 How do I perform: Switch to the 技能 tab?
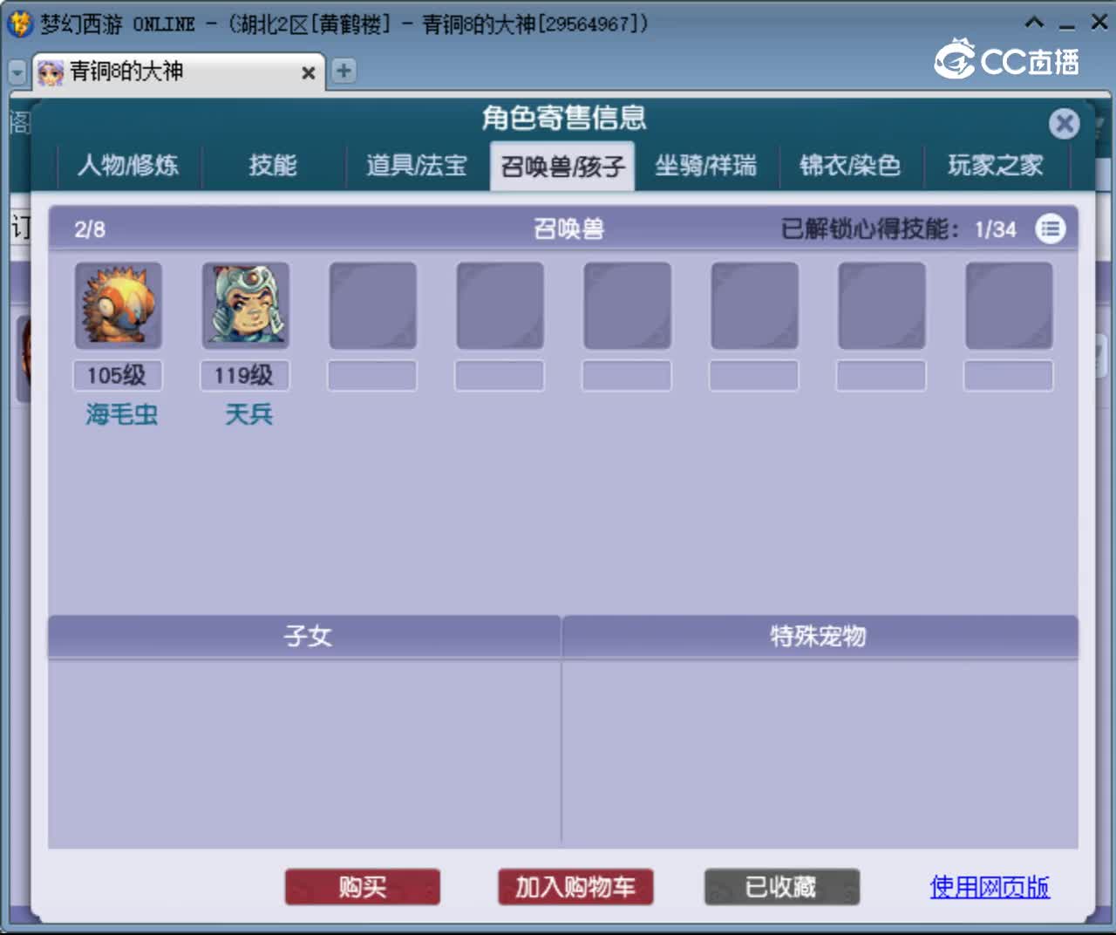coord(273,165)
